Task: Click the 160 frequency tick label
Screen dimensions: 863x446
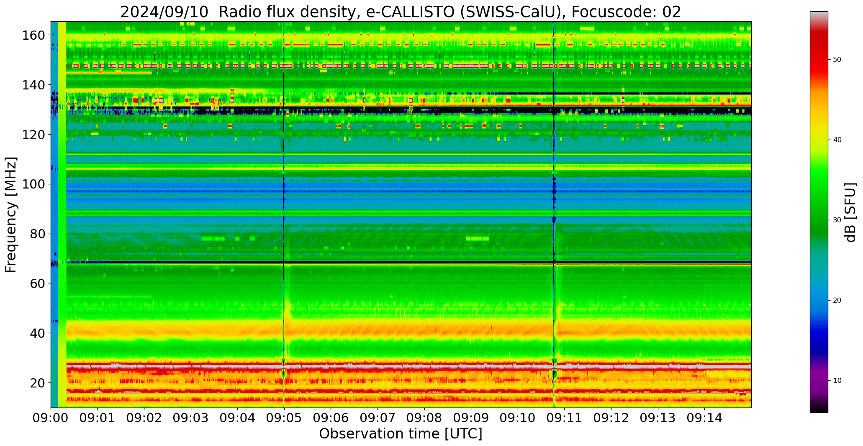Action: tap(33, 36)
